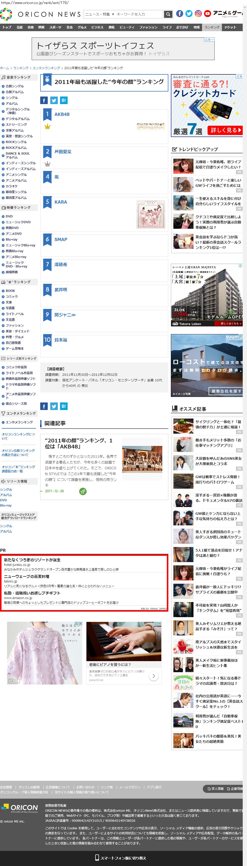The width and height of the screenshot is (247, 866).
Task: Open the 転勤・退職祝いお返しプチギフト PR ad
Action: [32, 593]
